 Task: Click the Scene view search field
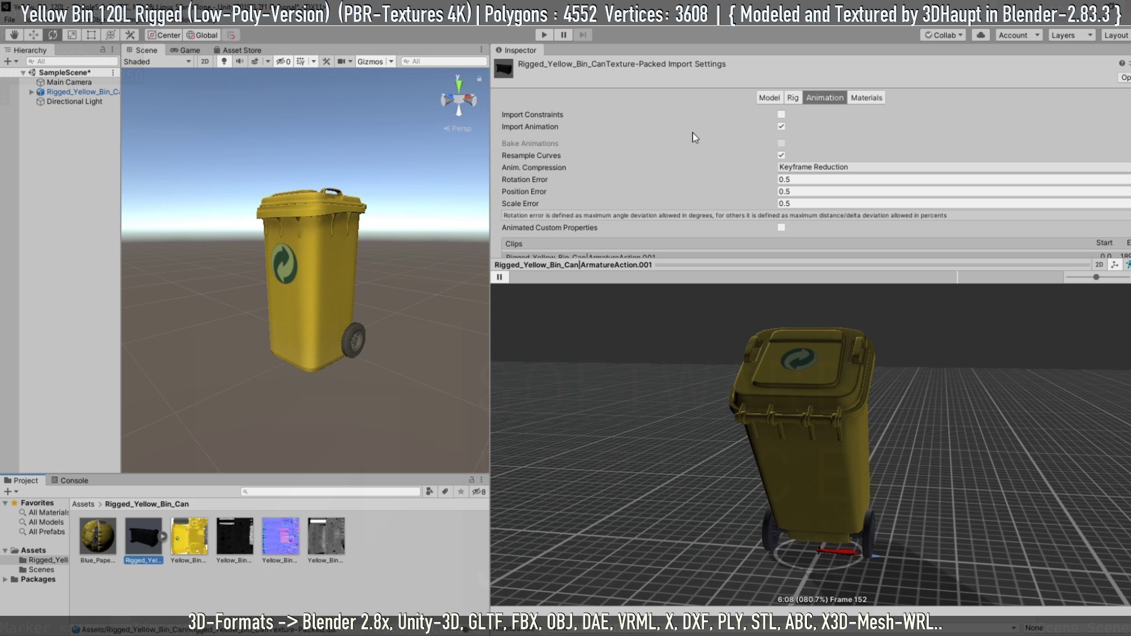(x=444, y=62)
